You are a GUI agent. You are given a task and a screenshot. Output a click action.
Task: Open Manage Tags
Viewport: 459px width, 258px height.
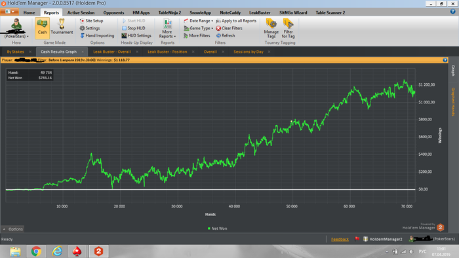coord(271,28)
